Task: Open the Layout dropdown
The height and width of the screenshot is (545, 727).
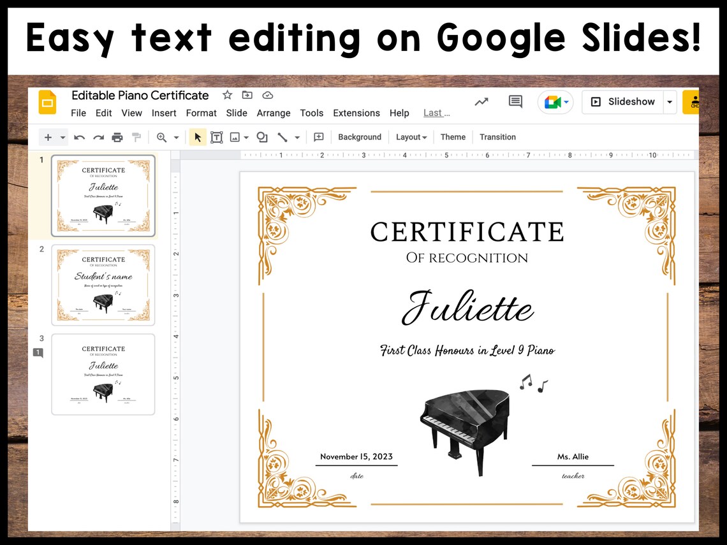Action: (411, 136)
